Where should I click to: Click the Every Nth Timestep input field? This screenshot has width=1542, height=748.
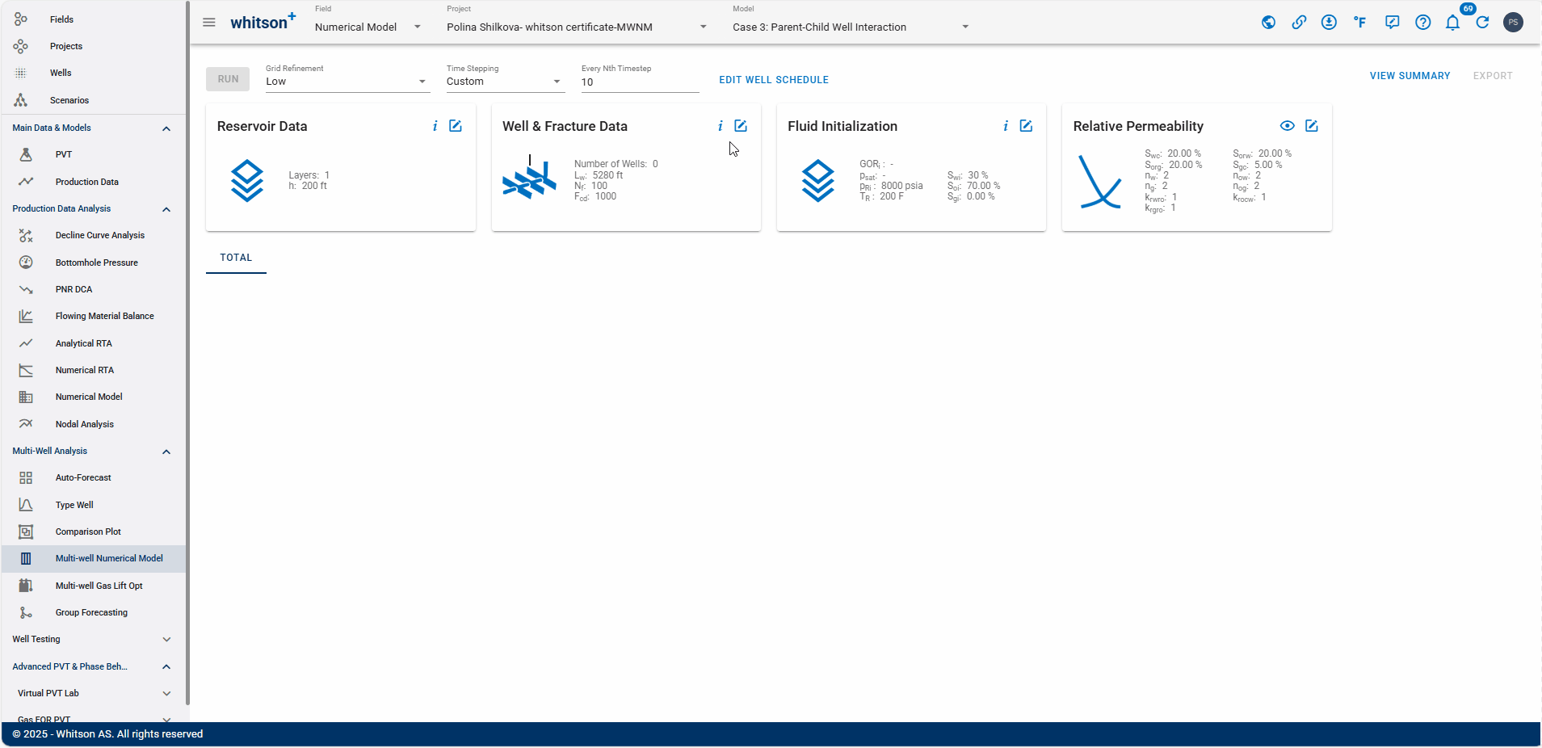(x=640, y=82)
